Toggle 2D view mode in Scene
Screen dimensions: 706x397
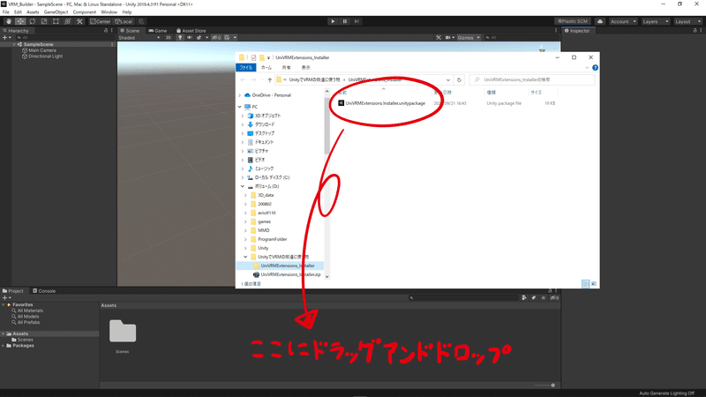point(168,38)
